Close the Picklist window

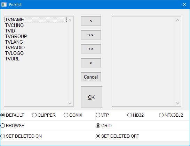tap(184, 5)
